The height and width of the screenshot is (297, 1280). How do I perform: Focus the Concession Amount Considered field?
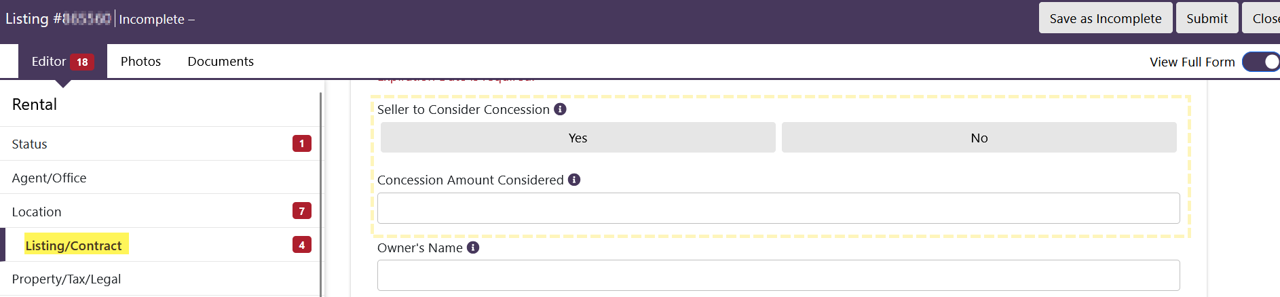click(778, 208)
